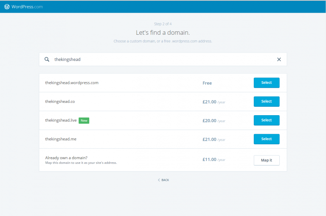Click the thekingshead.co domain name

60,102
